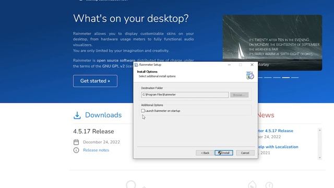Select the last carousel indicator dash
Screen dimensions: 334x188
[295, 78]
